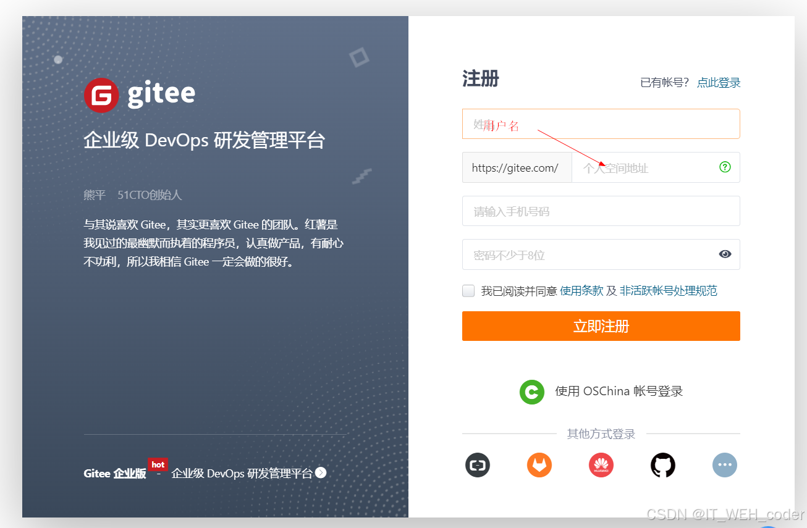
Task: Check the agree to terms checkbox
Action: pos(468,291)
